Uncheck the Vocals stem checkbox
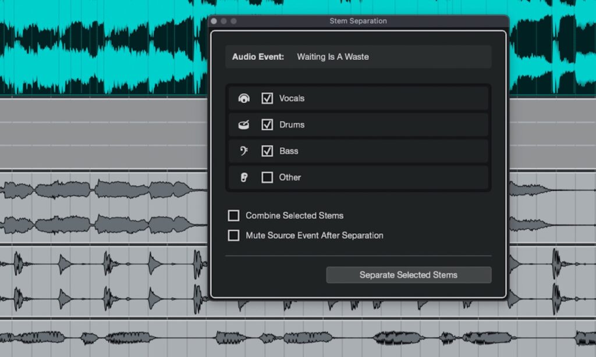This screenshot has width=596, height=357. 267,98
